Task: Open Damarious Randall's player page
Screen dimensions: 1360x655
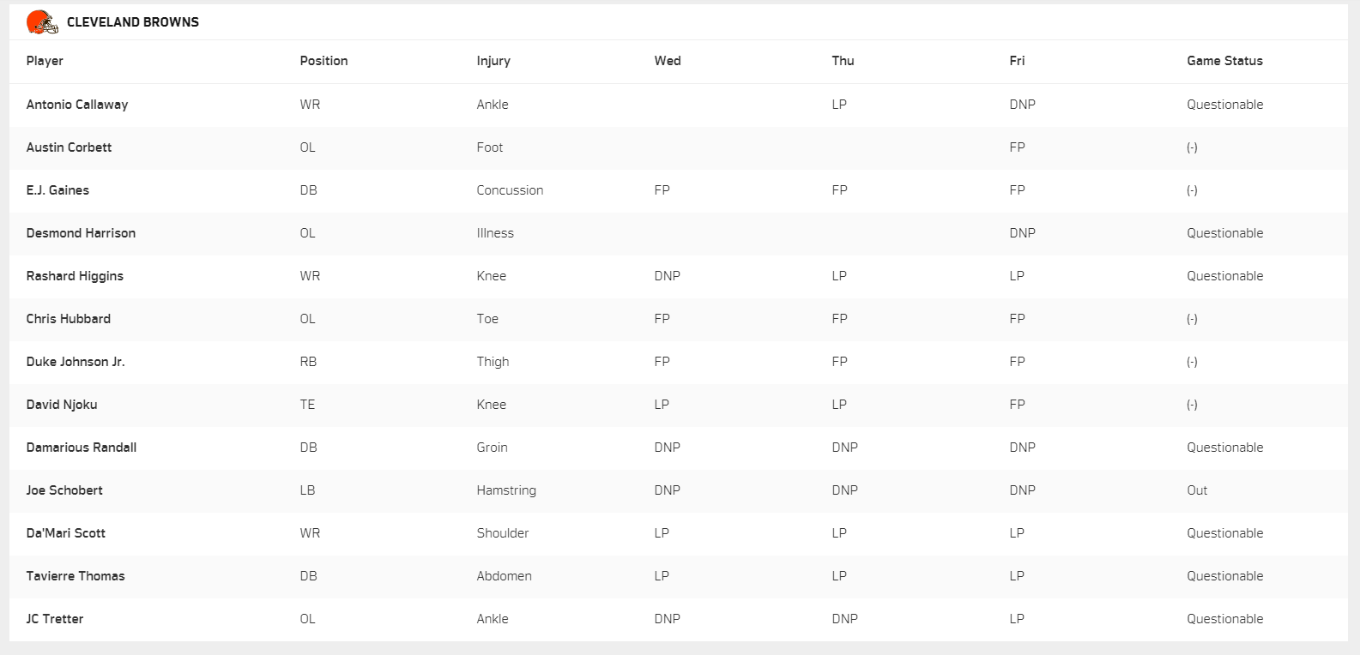Action: click(82, 448)
